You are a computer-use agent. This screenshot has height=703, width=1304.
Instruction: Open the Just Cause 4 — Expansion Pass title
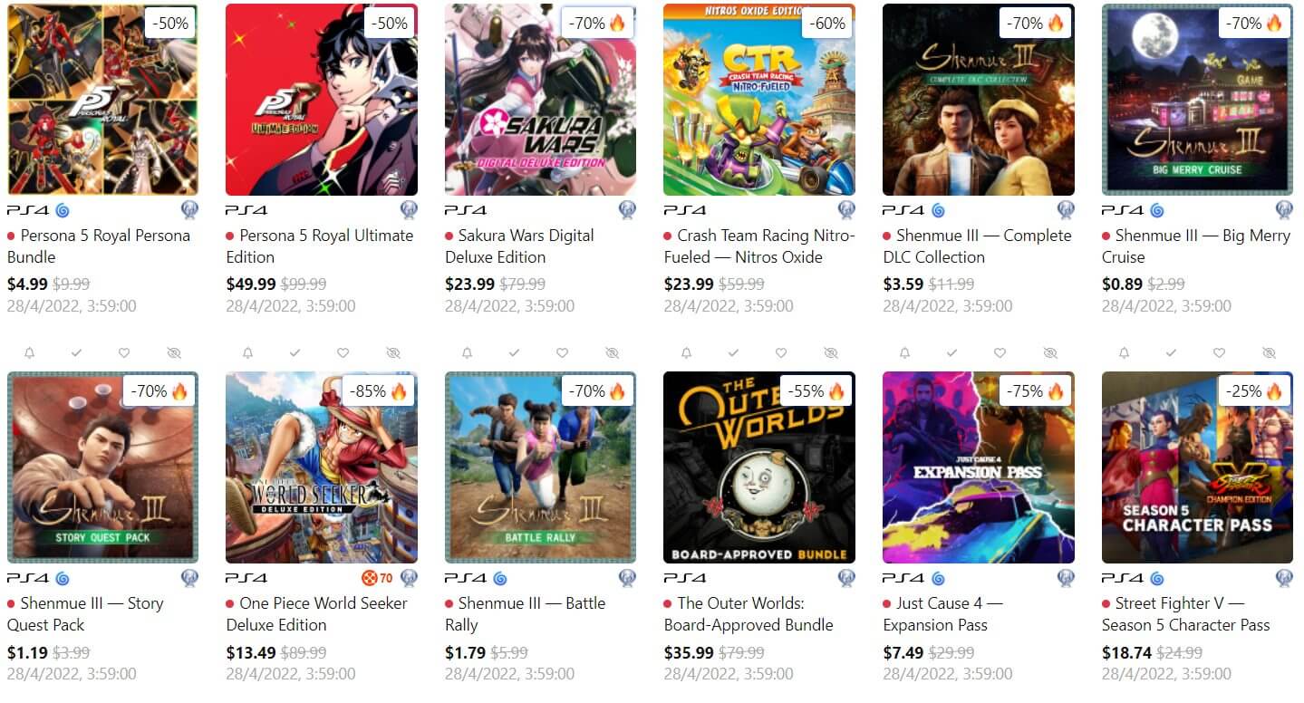943,614
